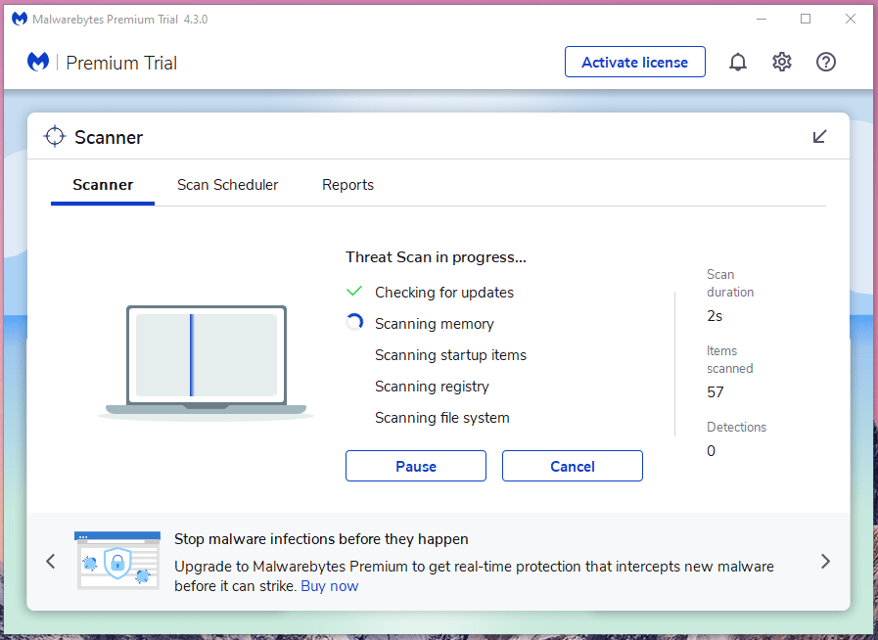Pause the threat scan
The image size is (878, 640).
(x=415, y=466)
